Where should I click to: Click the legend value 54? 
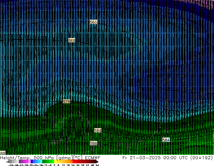tap(97, 165)
